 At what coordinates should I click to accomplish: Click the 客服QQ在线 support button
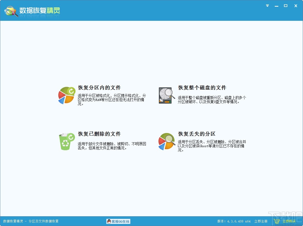pos(118,221)
